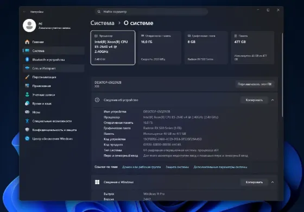Image resolution: width=304 pixels, height=212 pixels.
Task: Open Конфиденциальность и защита section
Action: 54,130
